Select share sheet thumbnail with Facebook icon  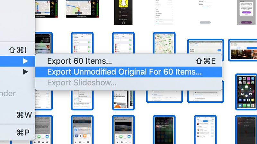pos(82,130)
